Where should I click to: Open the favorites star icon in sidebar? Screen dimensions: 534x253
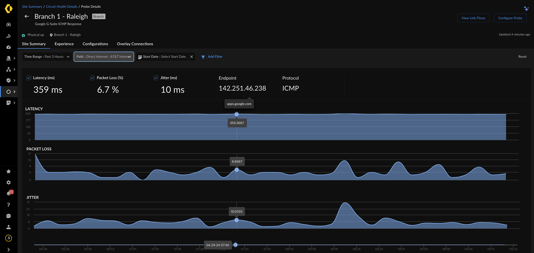9,171
